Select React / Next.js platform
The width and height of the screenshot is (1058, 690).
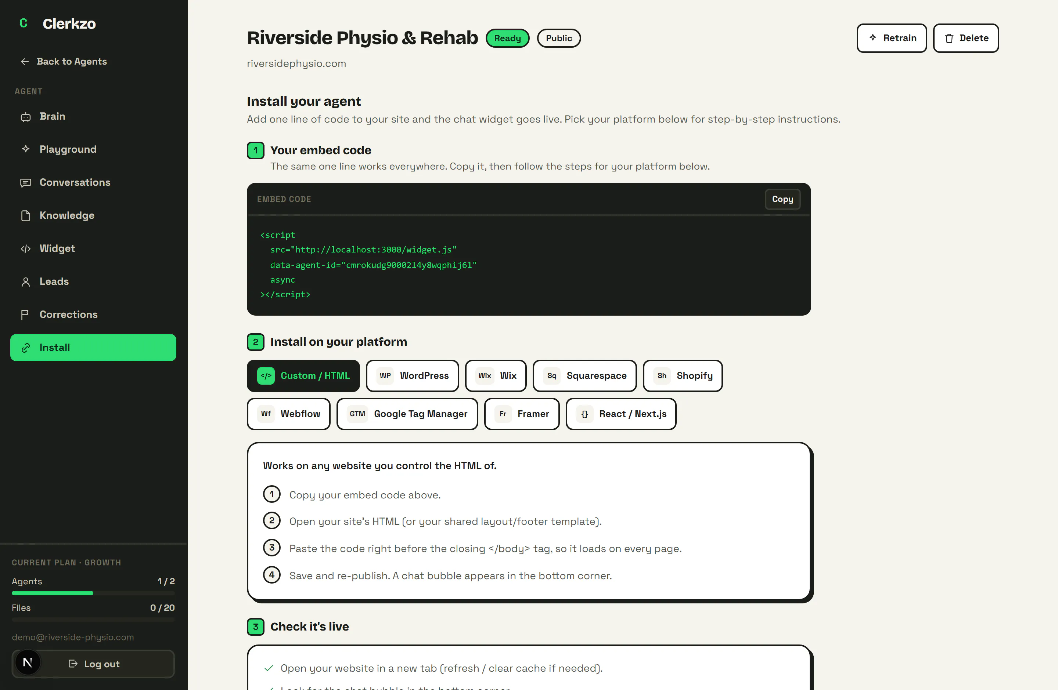point(621,414)
